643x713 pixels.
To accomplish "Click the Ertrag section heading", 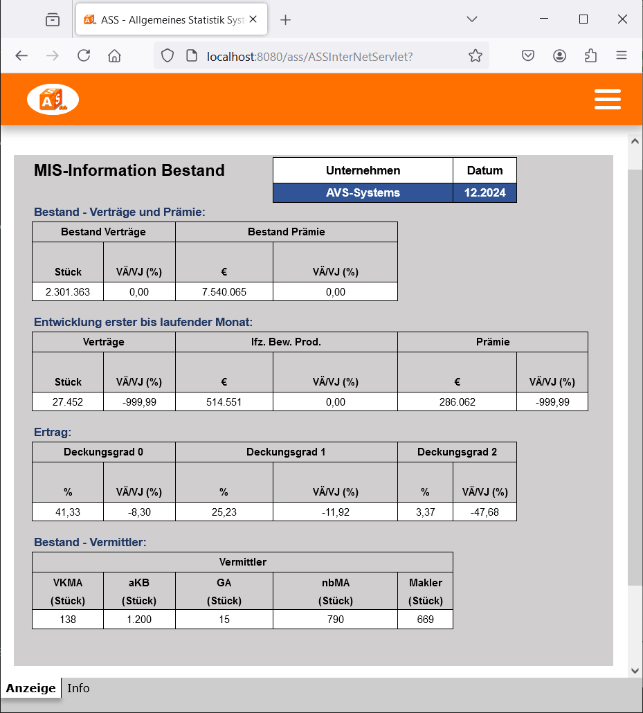I will [x=53, y=432].
